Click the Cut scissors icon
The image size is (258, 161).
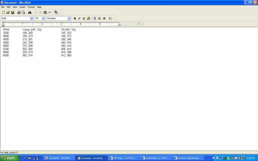click(x=36, y=13)
